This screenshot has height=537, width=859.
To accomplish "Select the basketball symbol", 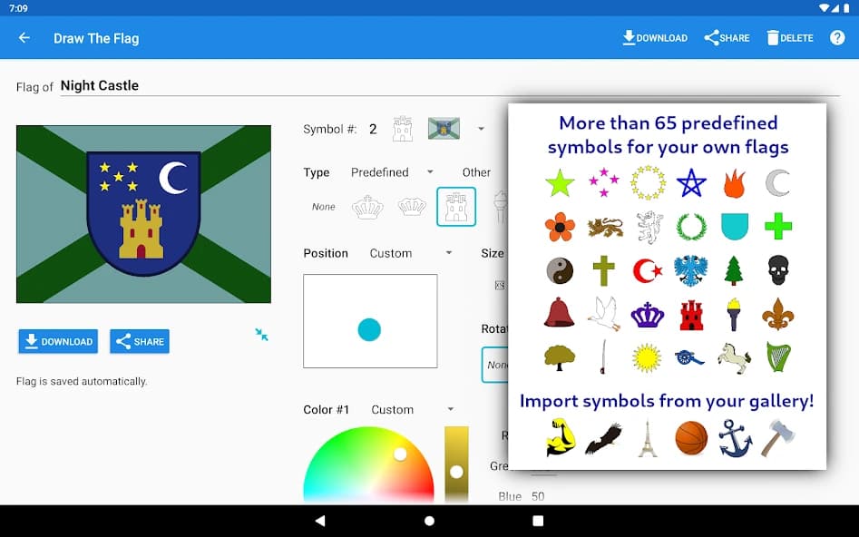I will 690,437.
